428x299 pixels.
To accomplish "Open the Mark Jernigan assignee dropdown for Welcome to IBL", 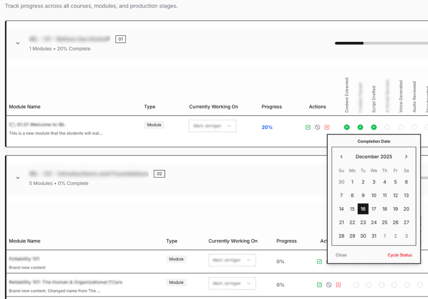I will pos(212,126).
